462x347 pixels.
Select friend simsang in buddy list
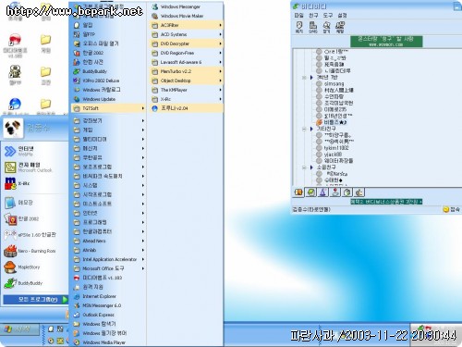[334, 83]
